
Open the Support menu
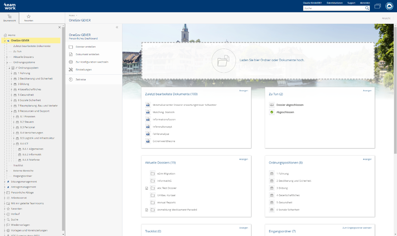(351, 3)
